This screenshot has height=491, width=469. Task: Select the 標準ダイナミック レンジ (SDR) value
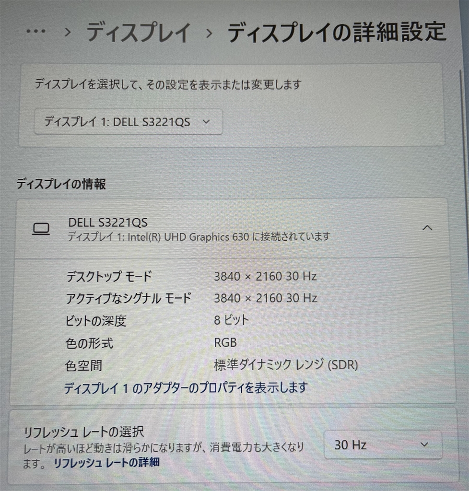[286, 364]
